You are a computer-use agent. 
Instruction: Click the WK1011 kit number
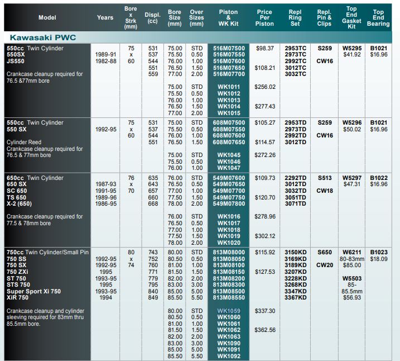click(229, 87)
